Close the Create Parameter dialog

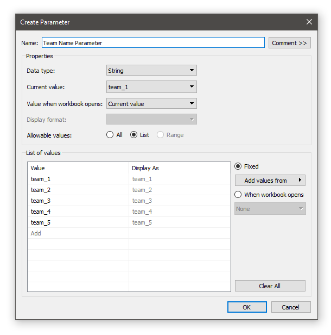pyautogui.click(x=309, y=22)
